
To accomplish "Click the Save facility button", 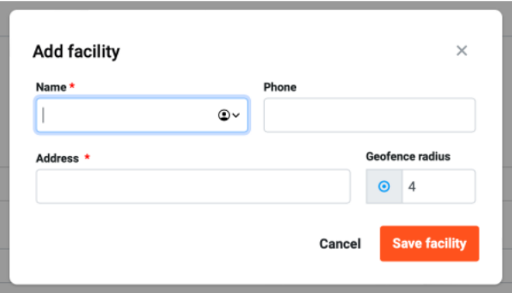I will pos(429,244).
